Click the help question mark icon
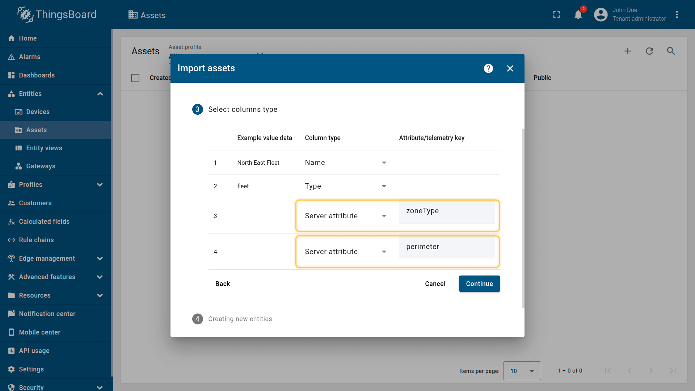Screen dimensions: 695x391 click(488, 68)
